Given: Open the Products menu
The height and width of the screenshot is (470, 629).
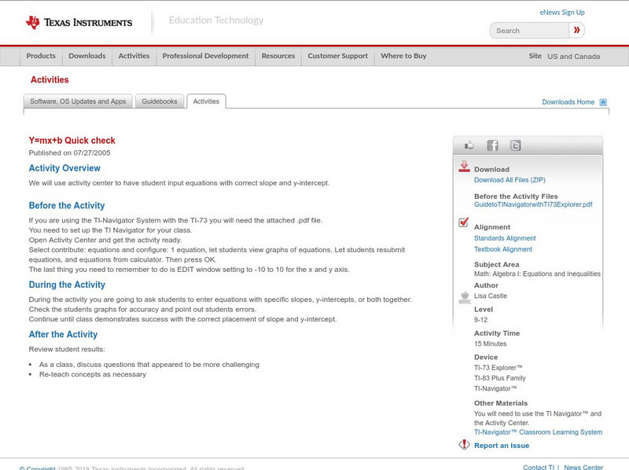Looking at the screenshot, I should tap(41, 56).
